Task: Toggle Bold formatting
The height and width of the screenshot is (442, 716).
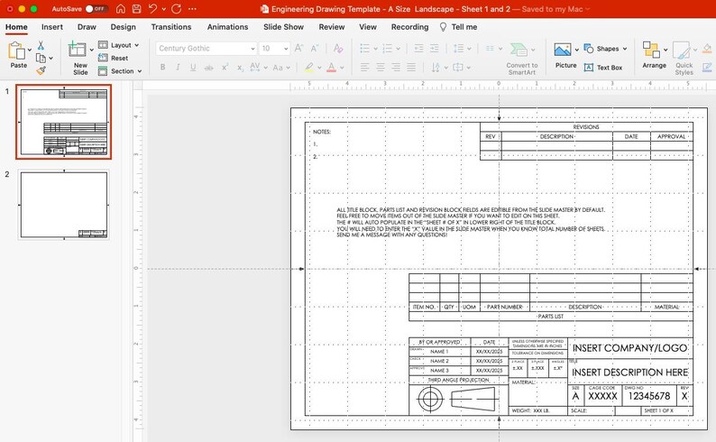Action: [162, 67]
